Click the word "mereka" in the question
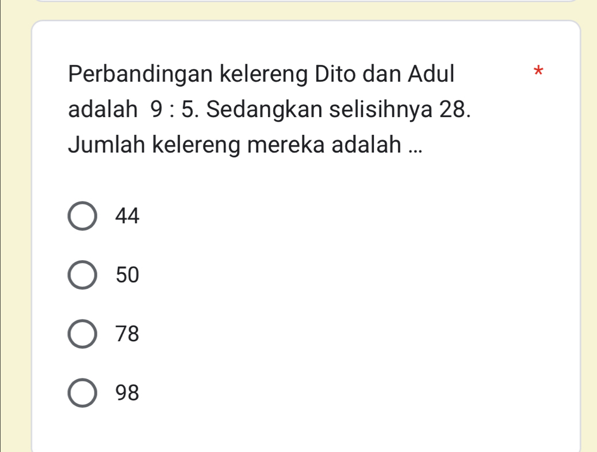597x452 pixels. click(284, 145)
